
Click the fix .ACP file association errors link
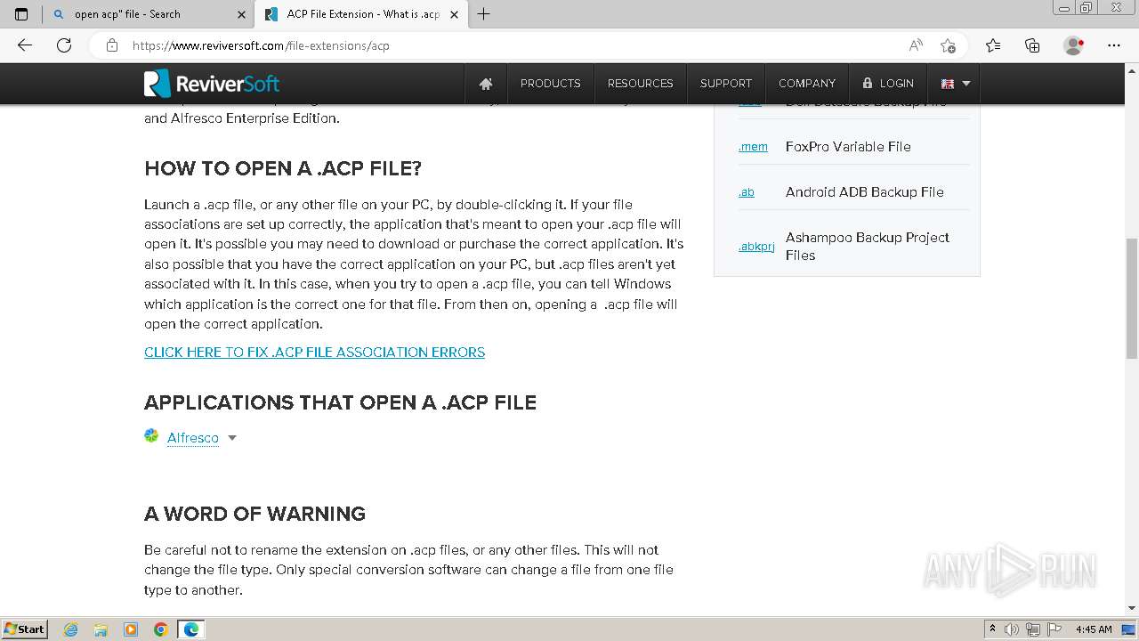314,353
